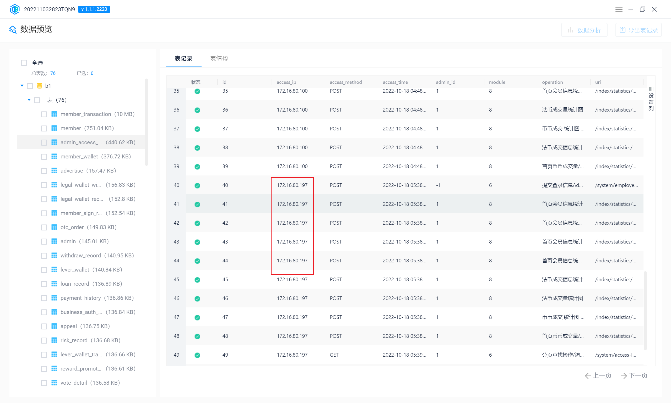Click 法币成交量统计图 in row 46

[x=562, y=298]
